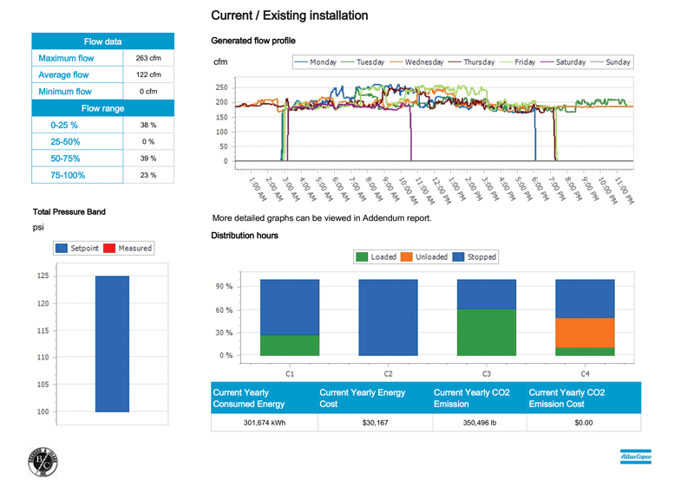Click the C1 axis label

click(x=290, y=373)
